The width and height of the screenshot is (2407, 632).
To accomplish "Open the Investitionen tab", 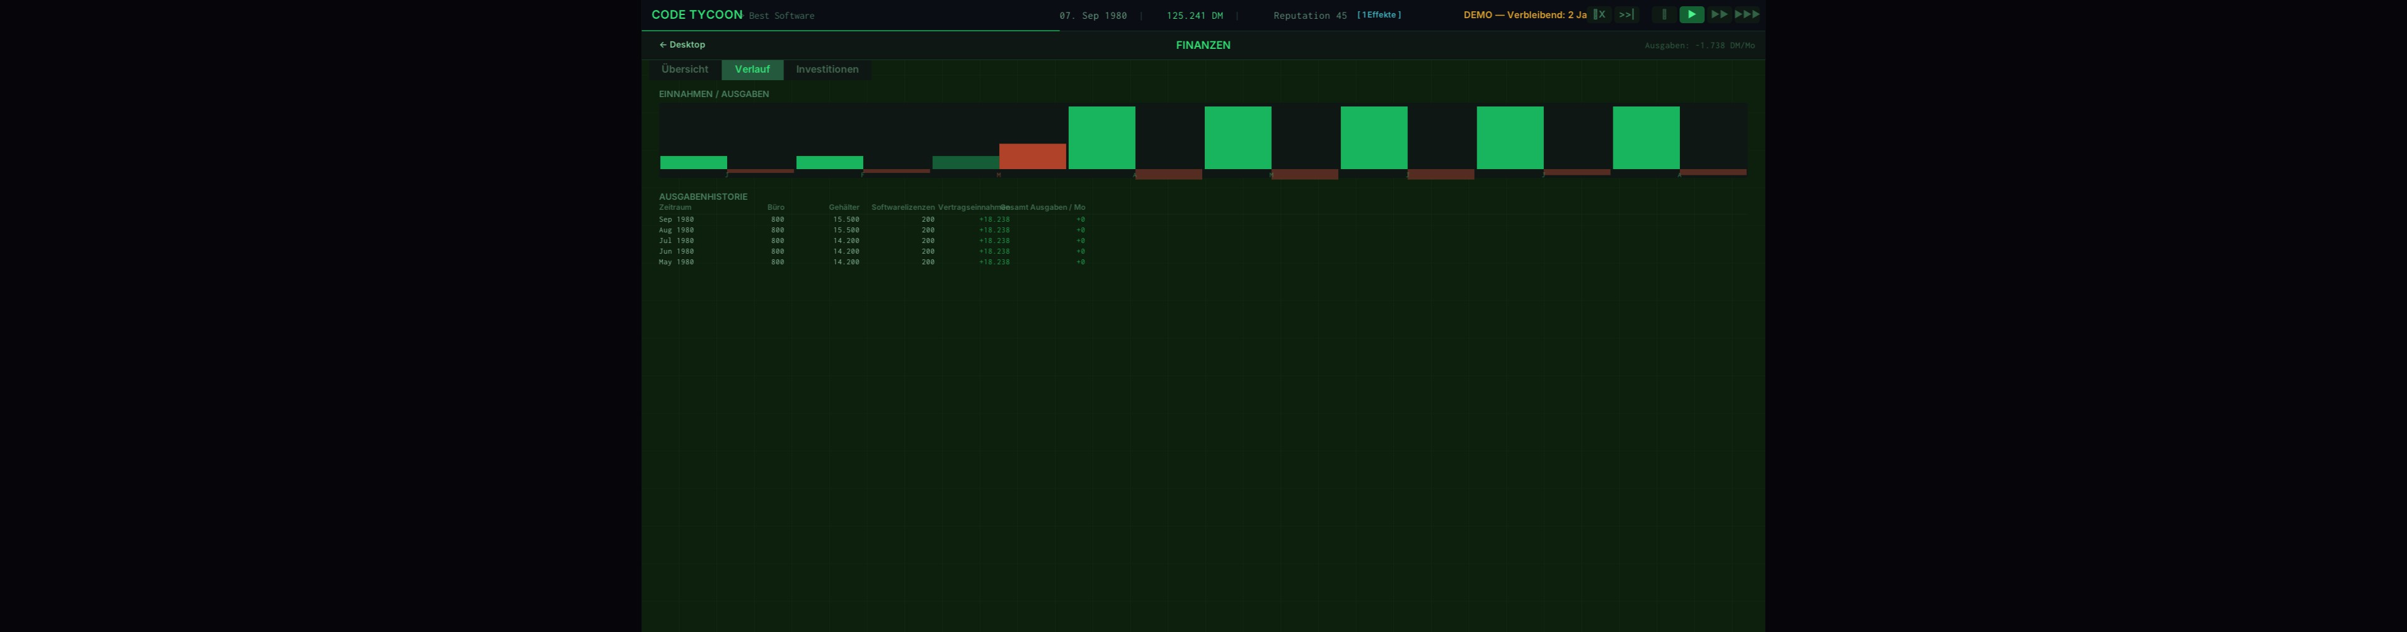I will click(x=826, y=70).
